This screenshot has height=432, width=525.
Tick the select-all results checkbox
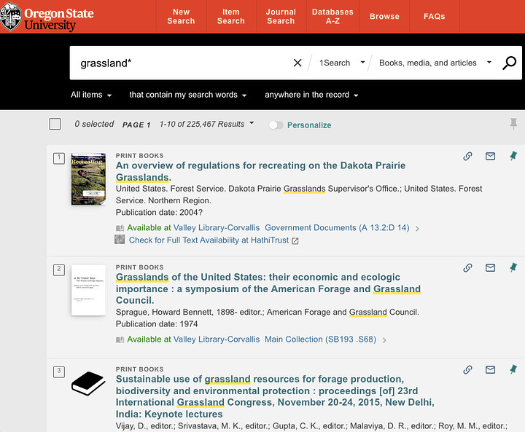[55, 124]
